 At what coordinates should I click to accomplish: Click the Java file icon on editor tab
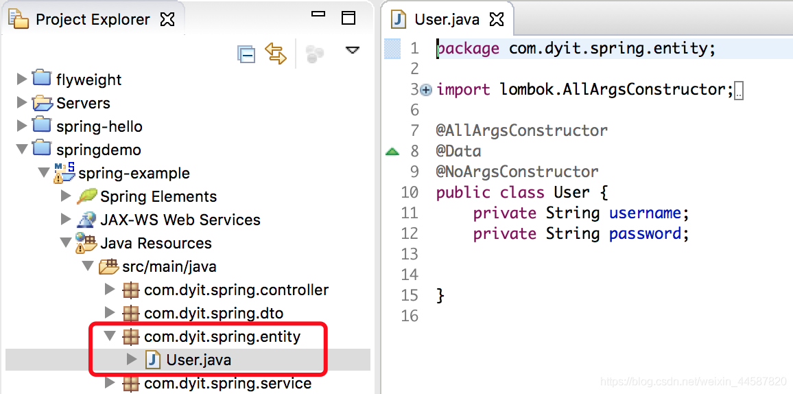click(399, 20)
